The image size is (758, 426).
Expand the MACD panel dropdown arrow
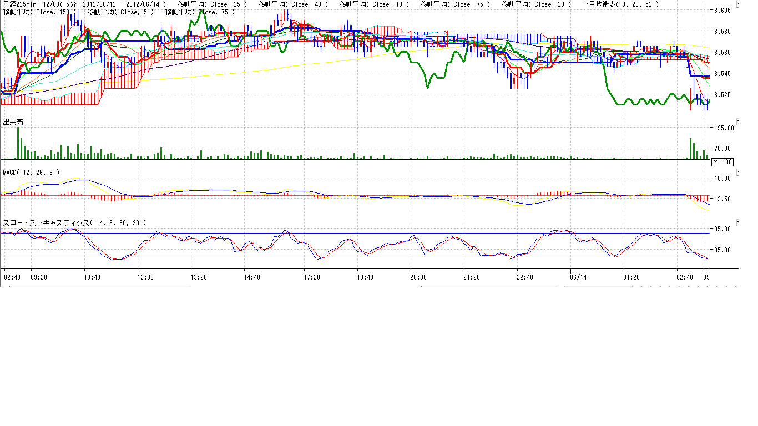click(x=739, y=173)
